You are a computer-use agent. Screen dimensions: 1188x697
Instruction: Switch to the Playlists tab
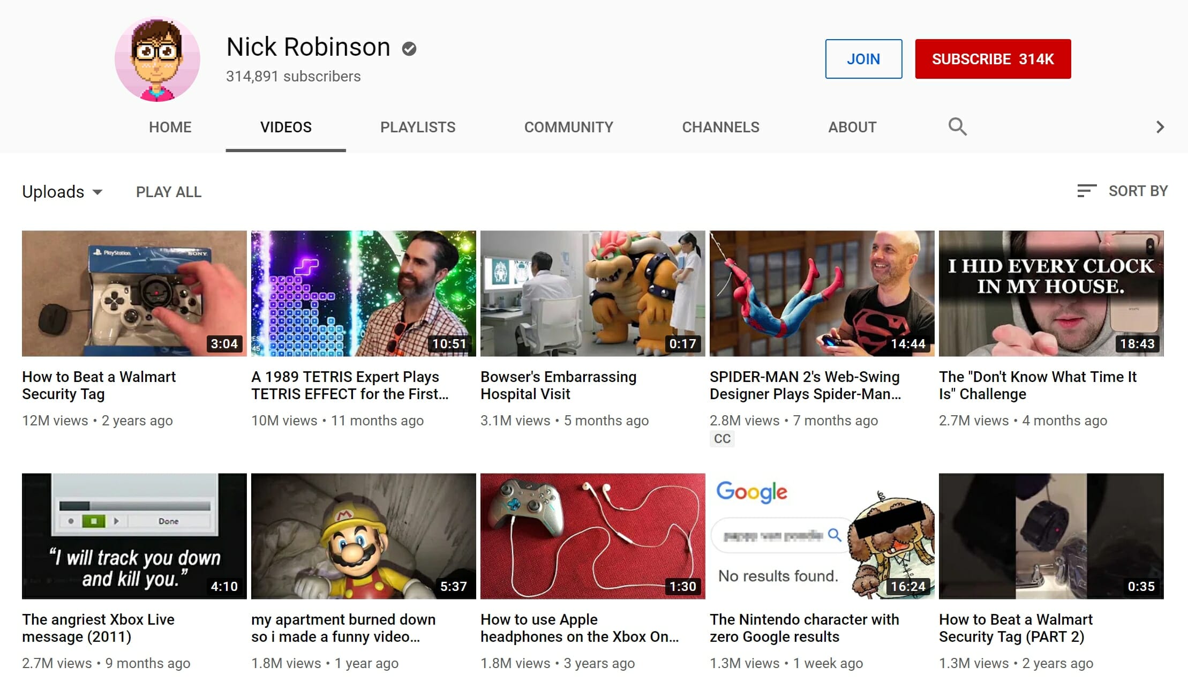point(418,127)
